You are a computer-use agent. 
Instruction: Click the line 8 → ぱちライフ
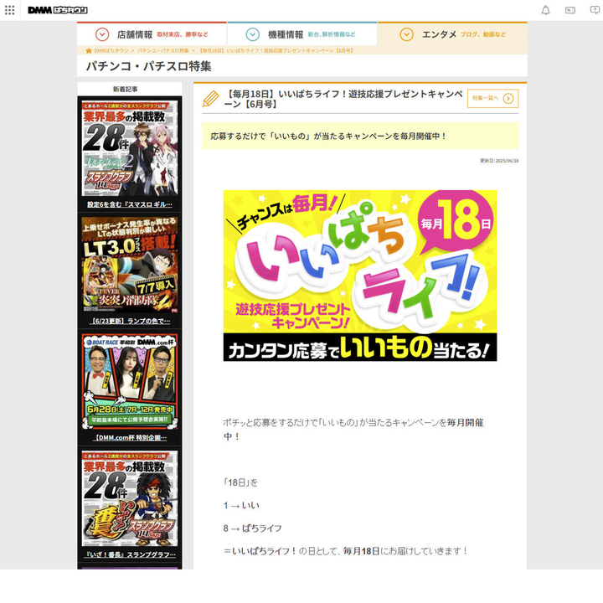tap(253, 528)
